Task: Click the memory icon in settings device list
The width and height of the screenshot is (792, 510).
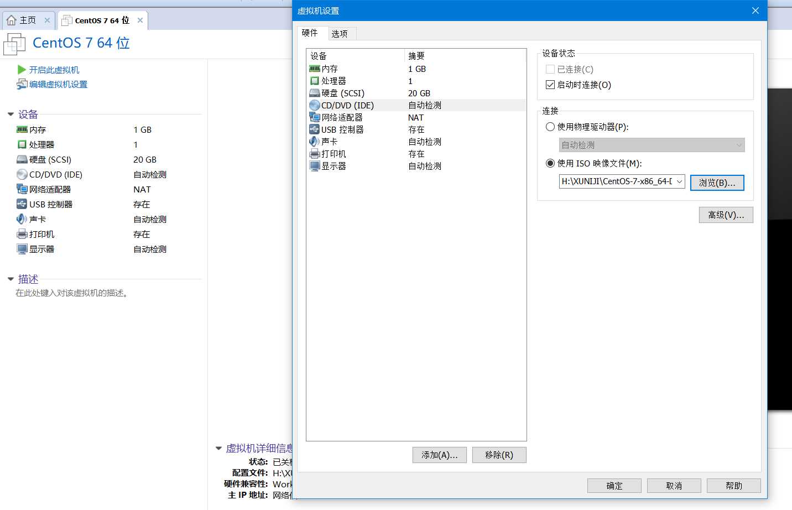Action: 315,69
